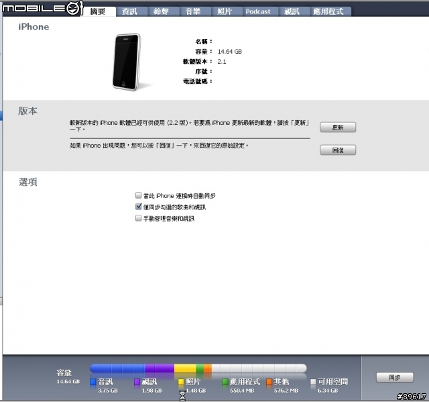Click the 版本 version section heading
This screenshot has height=402, width=429.
pos(27,111)
